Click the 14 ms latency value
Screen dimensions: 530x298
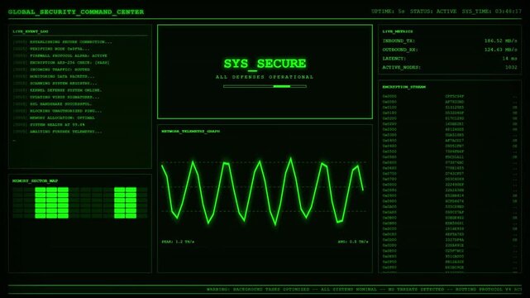[x=509, y=59]
